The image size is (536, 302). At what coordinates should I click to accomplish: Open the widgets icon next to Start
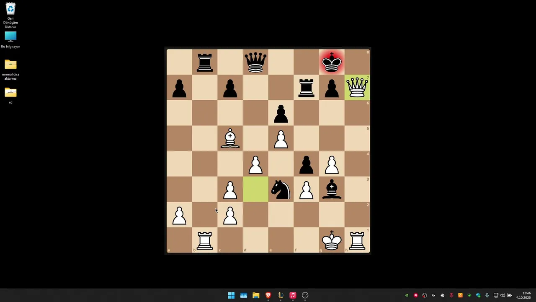pyautogui.click(x=243, y=295)
